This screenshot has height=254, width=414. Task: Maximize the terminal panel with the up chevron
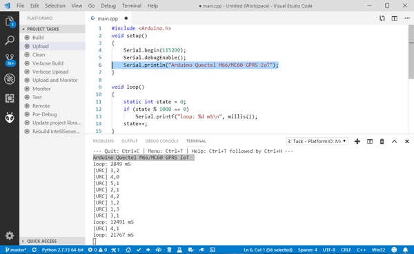coord(394,142)
